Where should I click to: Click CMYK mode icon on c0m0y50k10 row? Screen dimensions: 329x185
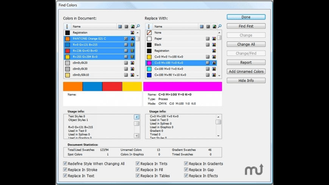tap(132, 75)
